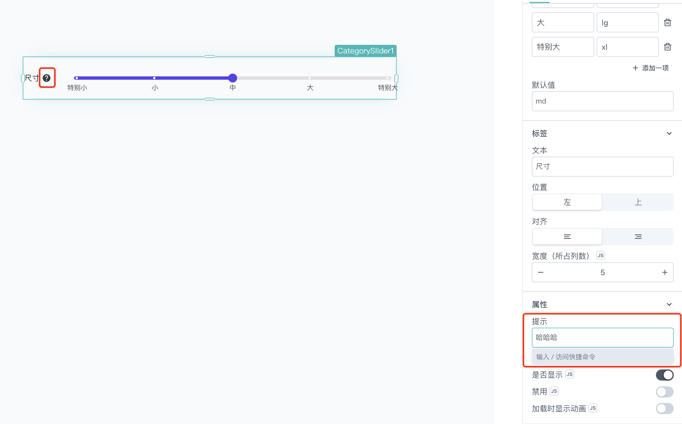Delete the 特别大 / xl option row
This screenshot has width=682, height=424.
point(667,47)
